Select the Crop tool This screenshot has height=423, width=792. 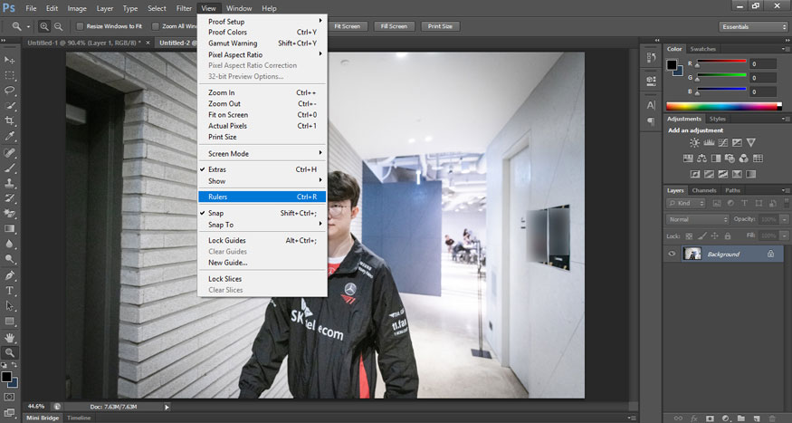click(10, 120)
